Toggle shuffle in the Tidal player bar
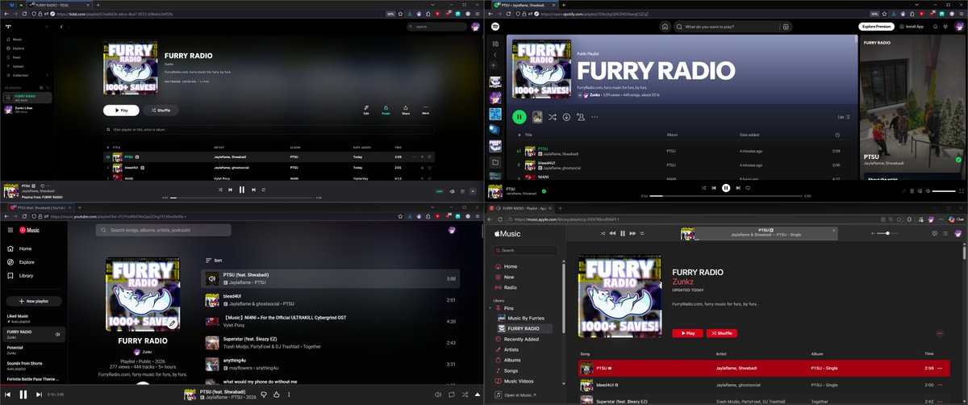This screenshot has height=405, width=968. point(220,190)
